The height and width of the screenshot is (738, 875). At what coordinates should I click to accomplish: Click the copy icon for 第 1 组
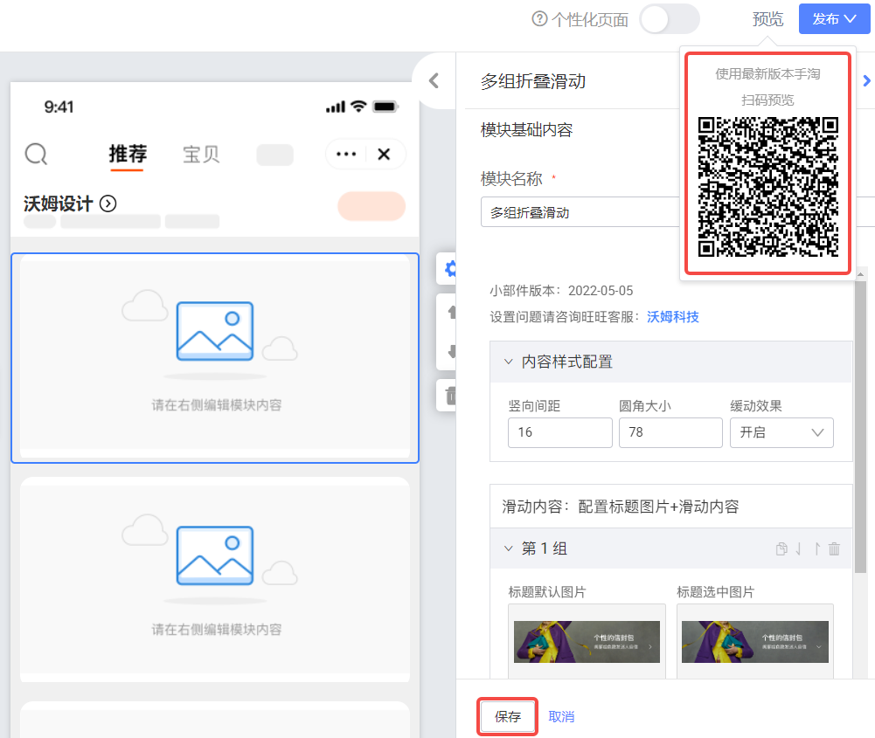coord(781,549)
